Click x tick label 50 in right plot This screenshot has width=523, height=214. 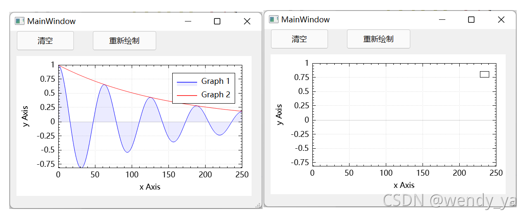(x=349, y=173)
